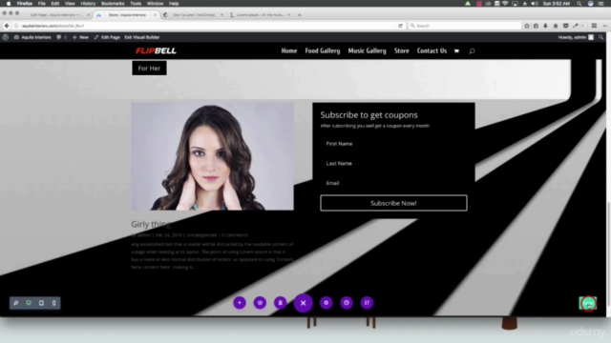Open Firefox hamburger menu
611x343 pixels.
[594, 26]
